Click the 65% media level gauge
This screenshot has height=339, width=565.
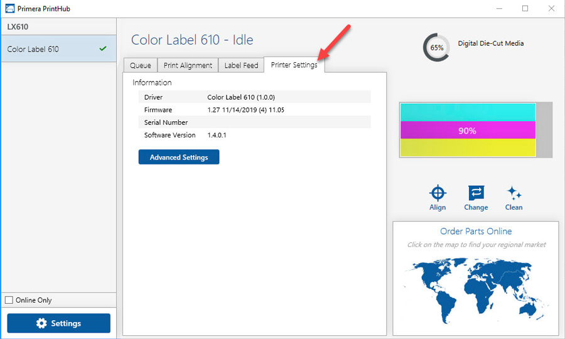point(436,47)
